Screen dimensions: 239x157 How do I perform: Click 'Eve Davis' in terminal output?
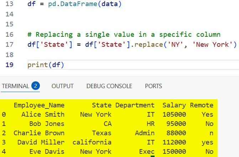tap(47, 152)
